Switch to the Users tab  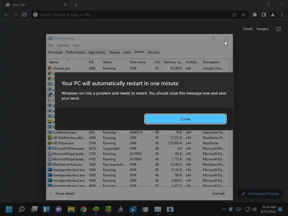(127, 52)
